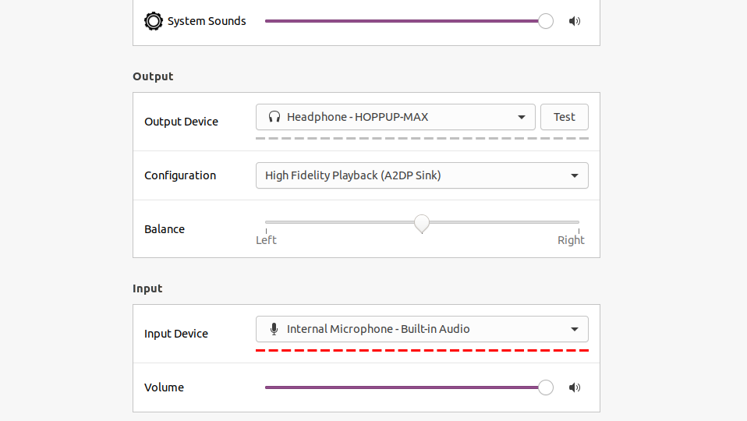Image resolution: width=747 pixels, height=421 pixels.
Task: Click the System Sounds gear icon
Action: tap(154, 21)
